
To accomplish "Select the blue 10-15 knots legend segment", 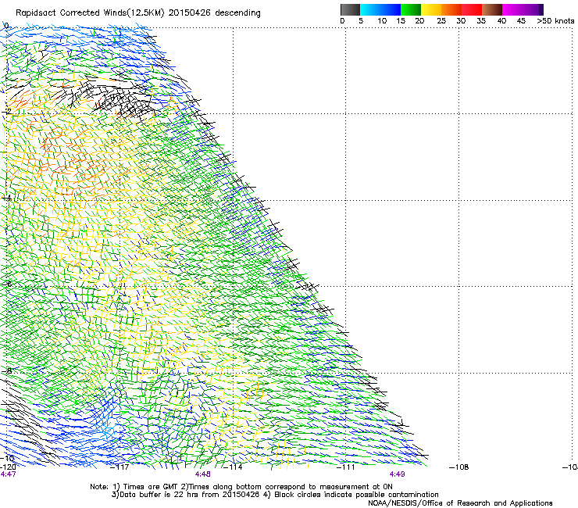I will (391, 9).
